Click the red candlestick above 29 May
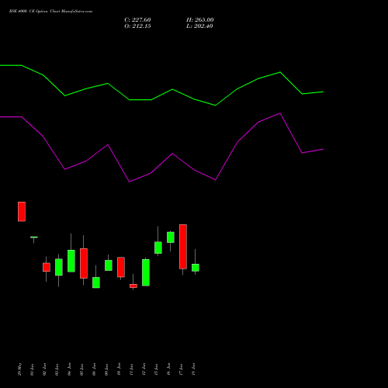 coord(22,212)
